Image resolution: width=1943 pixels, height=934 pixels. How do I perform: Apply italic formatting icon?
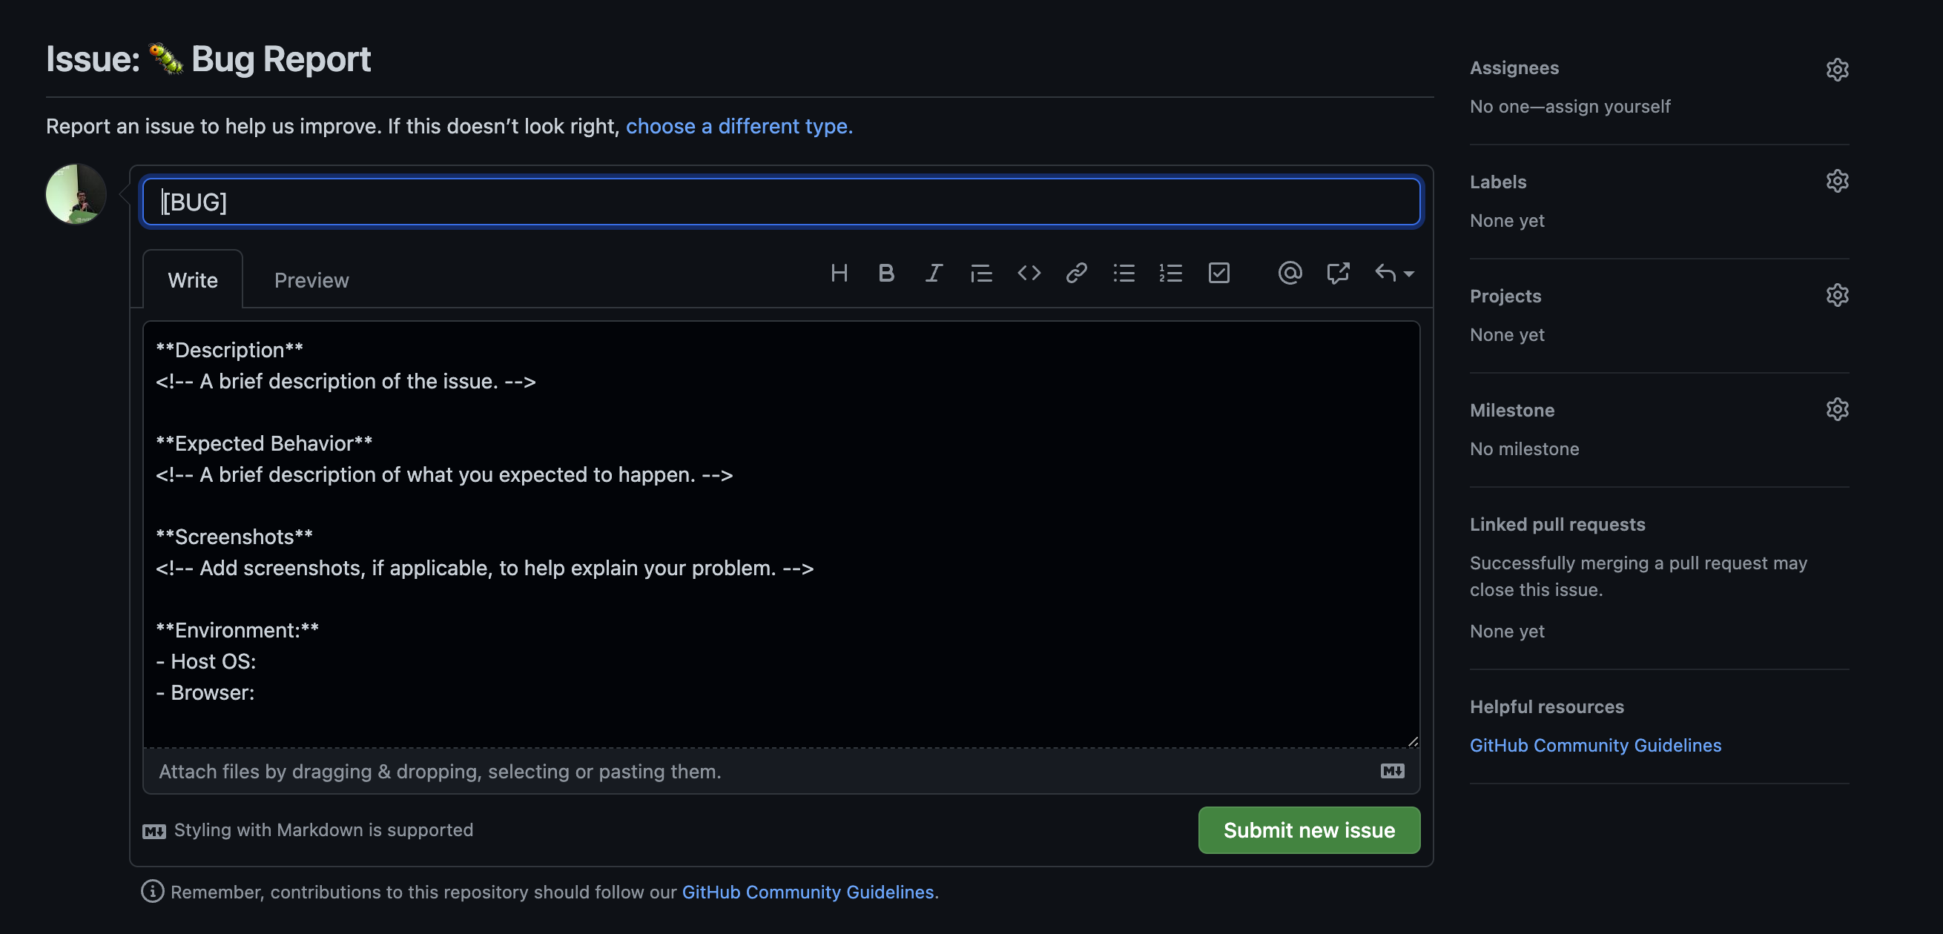pyautogui.click(x=934, y=273)
